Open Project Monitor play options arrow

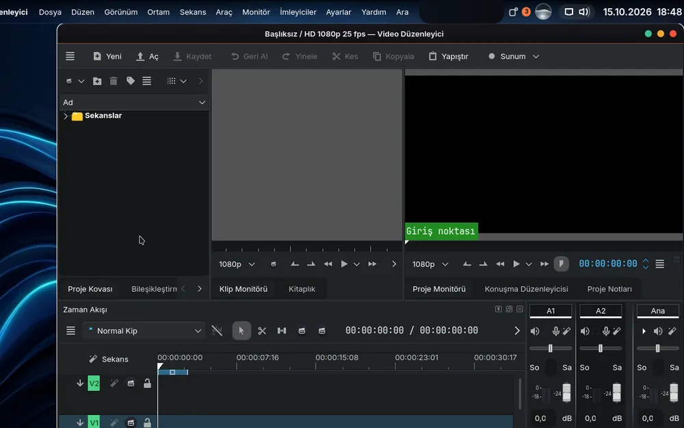[529, 264]
